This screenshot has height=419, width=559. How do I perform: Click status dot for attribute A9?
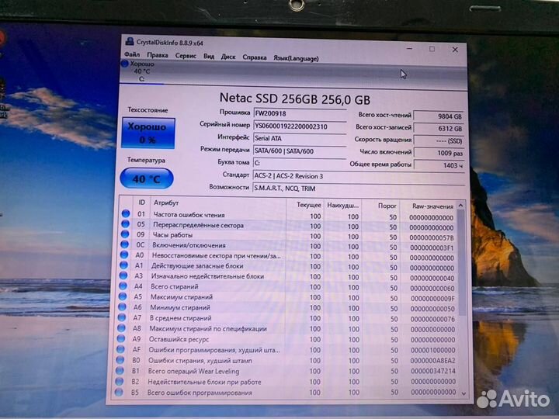[x=121, y=338]
